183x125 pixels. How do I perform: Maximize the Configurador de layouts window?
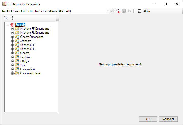[x=165, y=4]
